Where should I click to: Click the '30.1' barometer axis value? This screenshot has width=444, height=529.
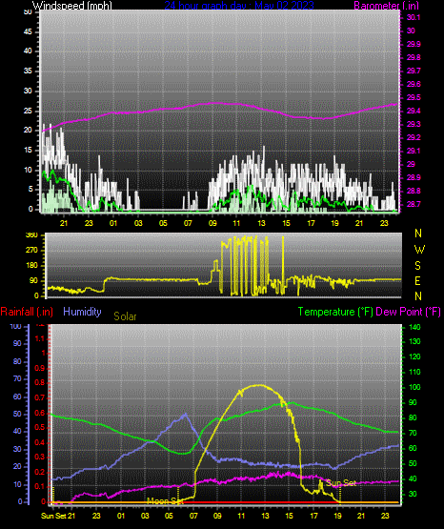pyautogui.click(x=414, y=17)
